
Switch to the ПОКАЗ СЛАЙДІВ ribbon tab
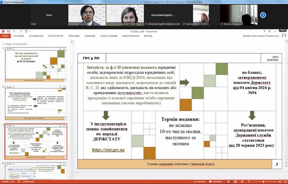pyautogui.click(x=109, y=36)
